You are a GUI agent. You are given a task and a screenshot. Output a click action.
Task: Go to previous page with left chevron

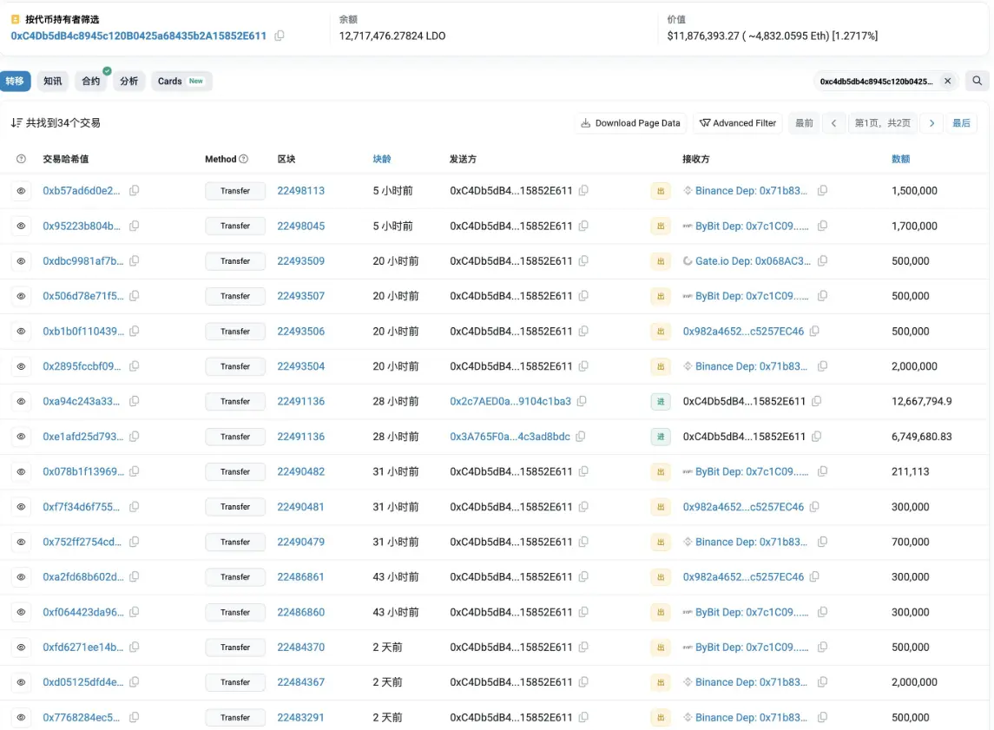point(833,123)
